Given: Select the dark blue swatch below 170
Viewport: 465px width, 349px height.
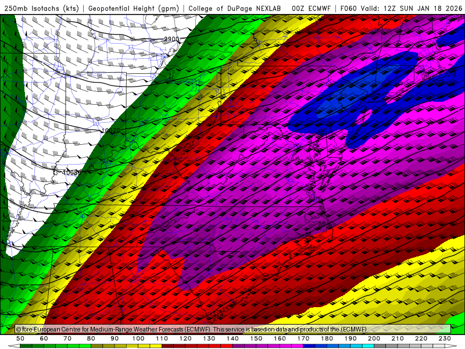Looking at the screenshot, I should pos(309,346).
